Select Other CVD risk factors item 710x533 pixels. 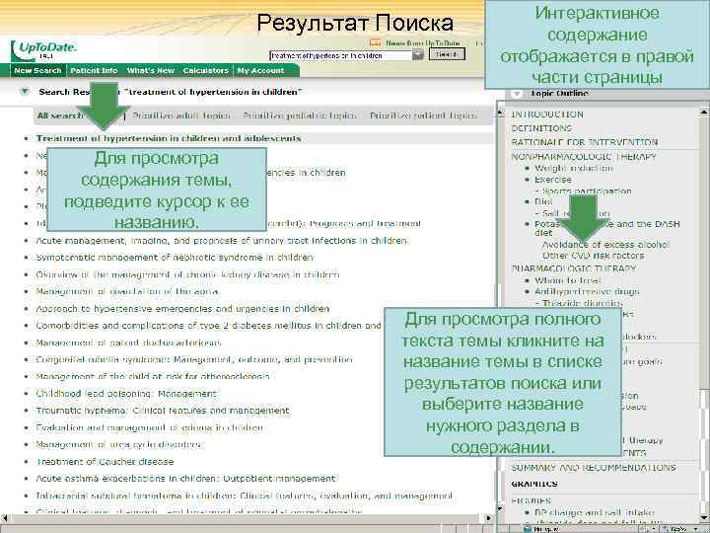[594, 256]
